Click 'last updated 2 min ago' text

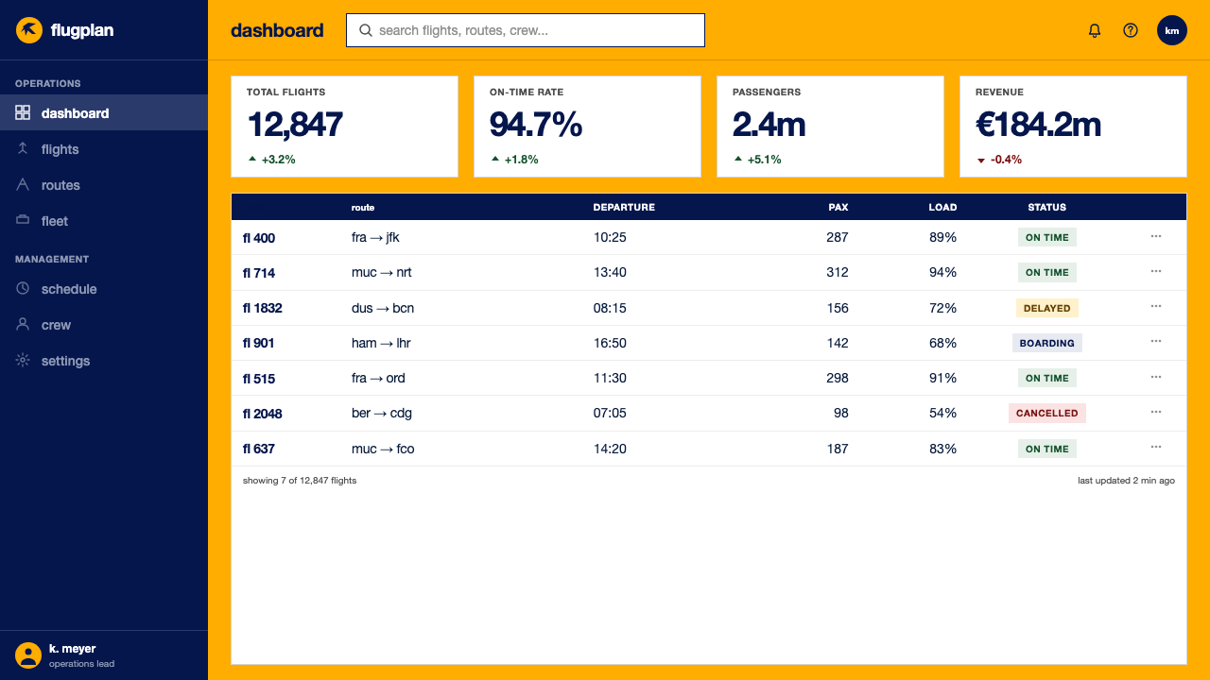[1126, 481]
